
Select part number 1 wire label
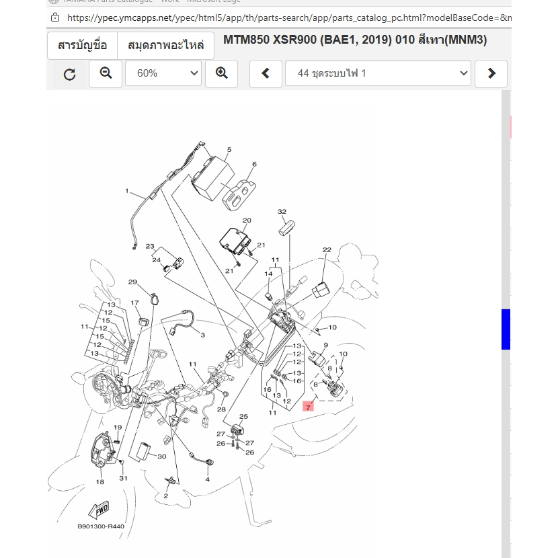pos(127,191)
